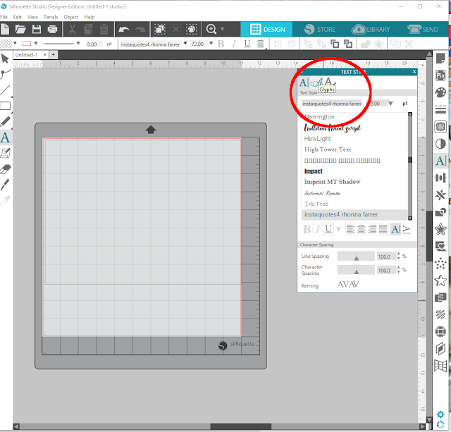Expand underline options arrow in panel
The width and height of the screenshot is (451, 432).
click(338, 230)
